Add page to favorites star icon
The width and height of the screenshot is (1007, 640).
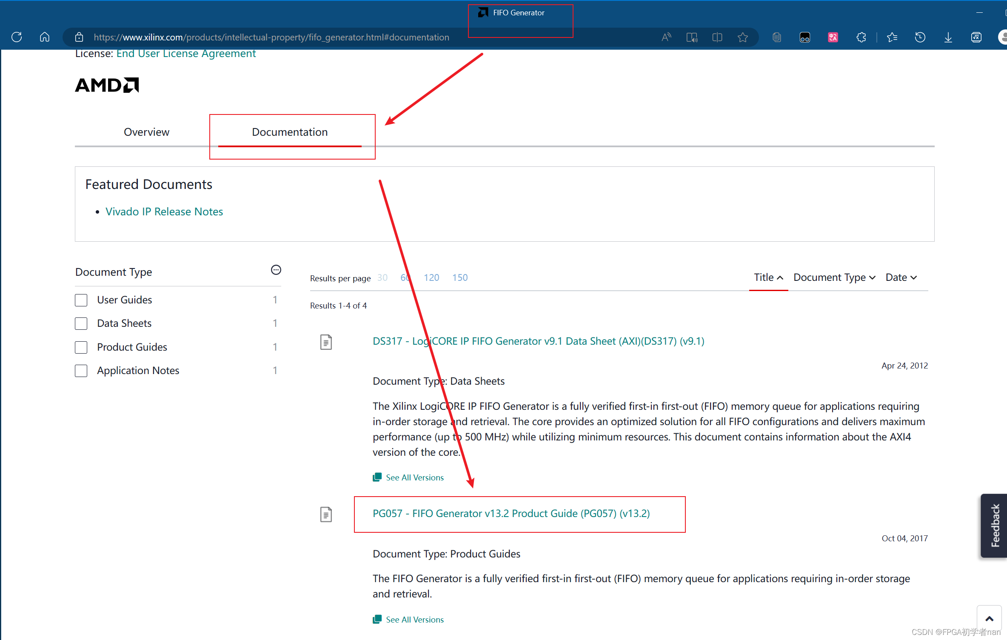coord(743,37)
